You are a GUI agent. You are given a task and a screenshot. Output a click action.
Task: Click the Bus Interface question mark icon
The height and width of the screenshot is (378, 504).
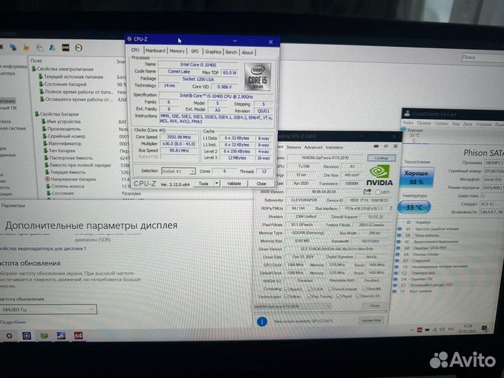tap(391, 209)
